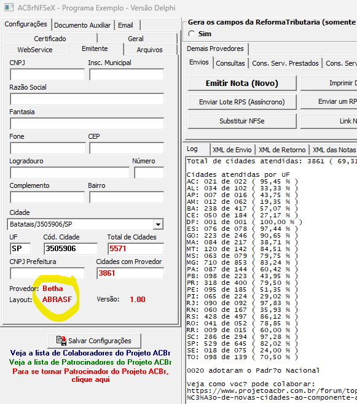
Task: Click the CNPJ Prefeitura input field
Action: pyautogui.click(x=47, y=273)
